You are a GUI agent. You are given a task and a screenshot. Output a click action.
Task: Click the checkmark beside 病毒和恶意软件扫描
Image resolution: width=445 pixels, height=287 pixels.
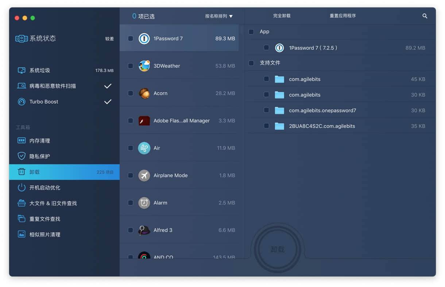point(108,86)
